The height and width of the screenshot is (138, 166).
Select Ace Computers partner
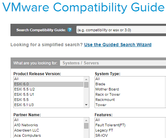[49, 135]
